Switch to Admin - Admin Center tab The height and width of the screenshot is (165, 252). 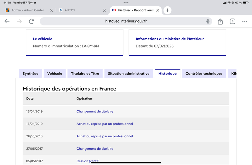point(28,10)
